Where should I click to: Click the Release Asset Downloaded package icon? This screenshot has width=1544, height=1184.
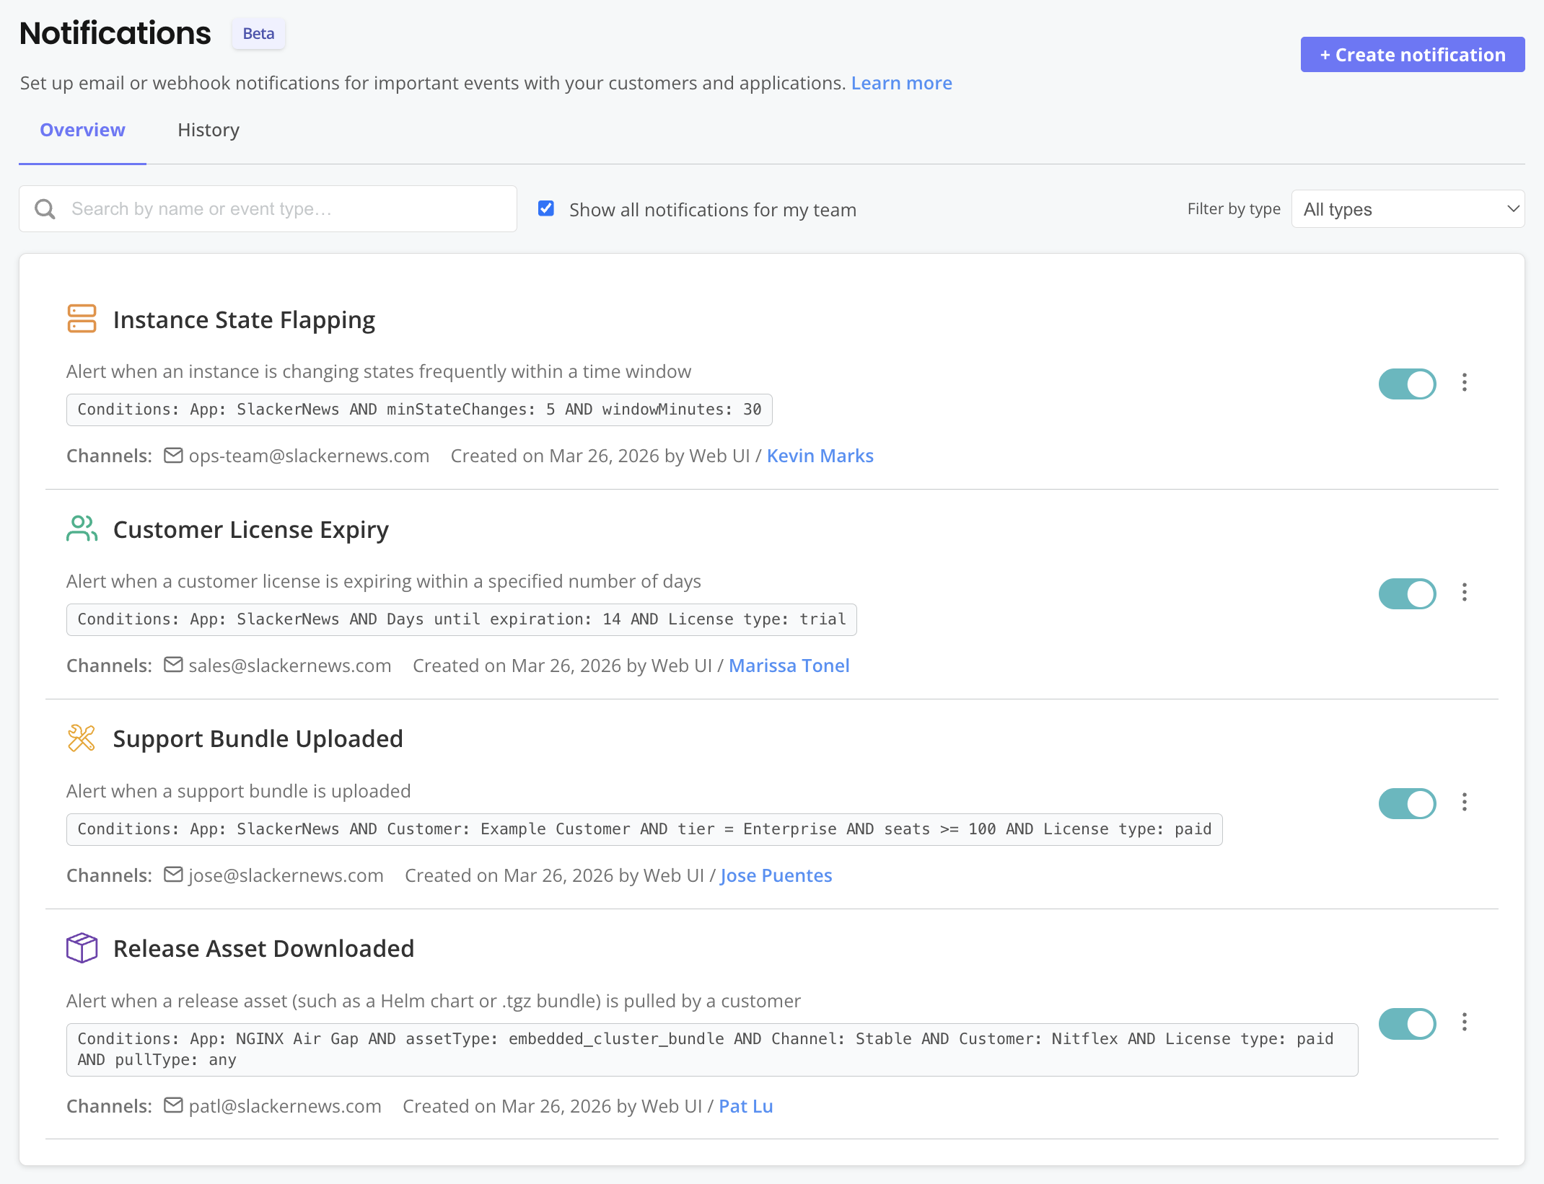tap(82, 947)
